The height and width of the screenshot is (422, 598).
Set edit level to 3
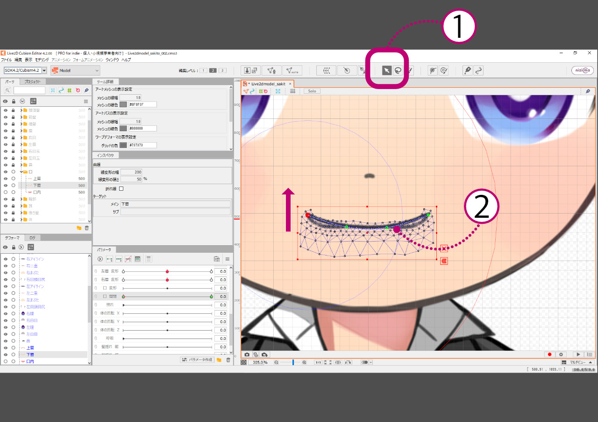pos(223,70)
